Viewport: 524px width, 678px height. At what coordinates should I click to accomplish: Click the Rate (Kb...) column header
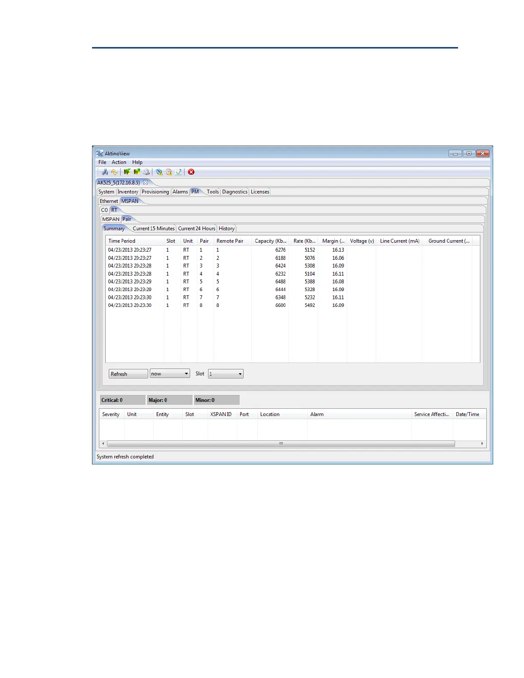tap(304, 241)
